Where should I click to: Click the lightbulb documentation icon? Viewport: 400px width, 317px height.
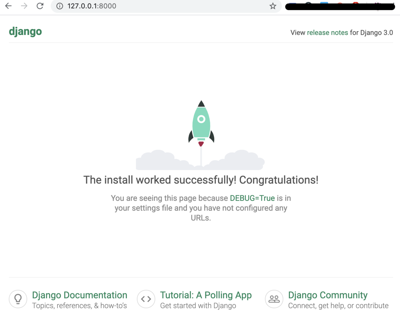(x=18, y=299)
